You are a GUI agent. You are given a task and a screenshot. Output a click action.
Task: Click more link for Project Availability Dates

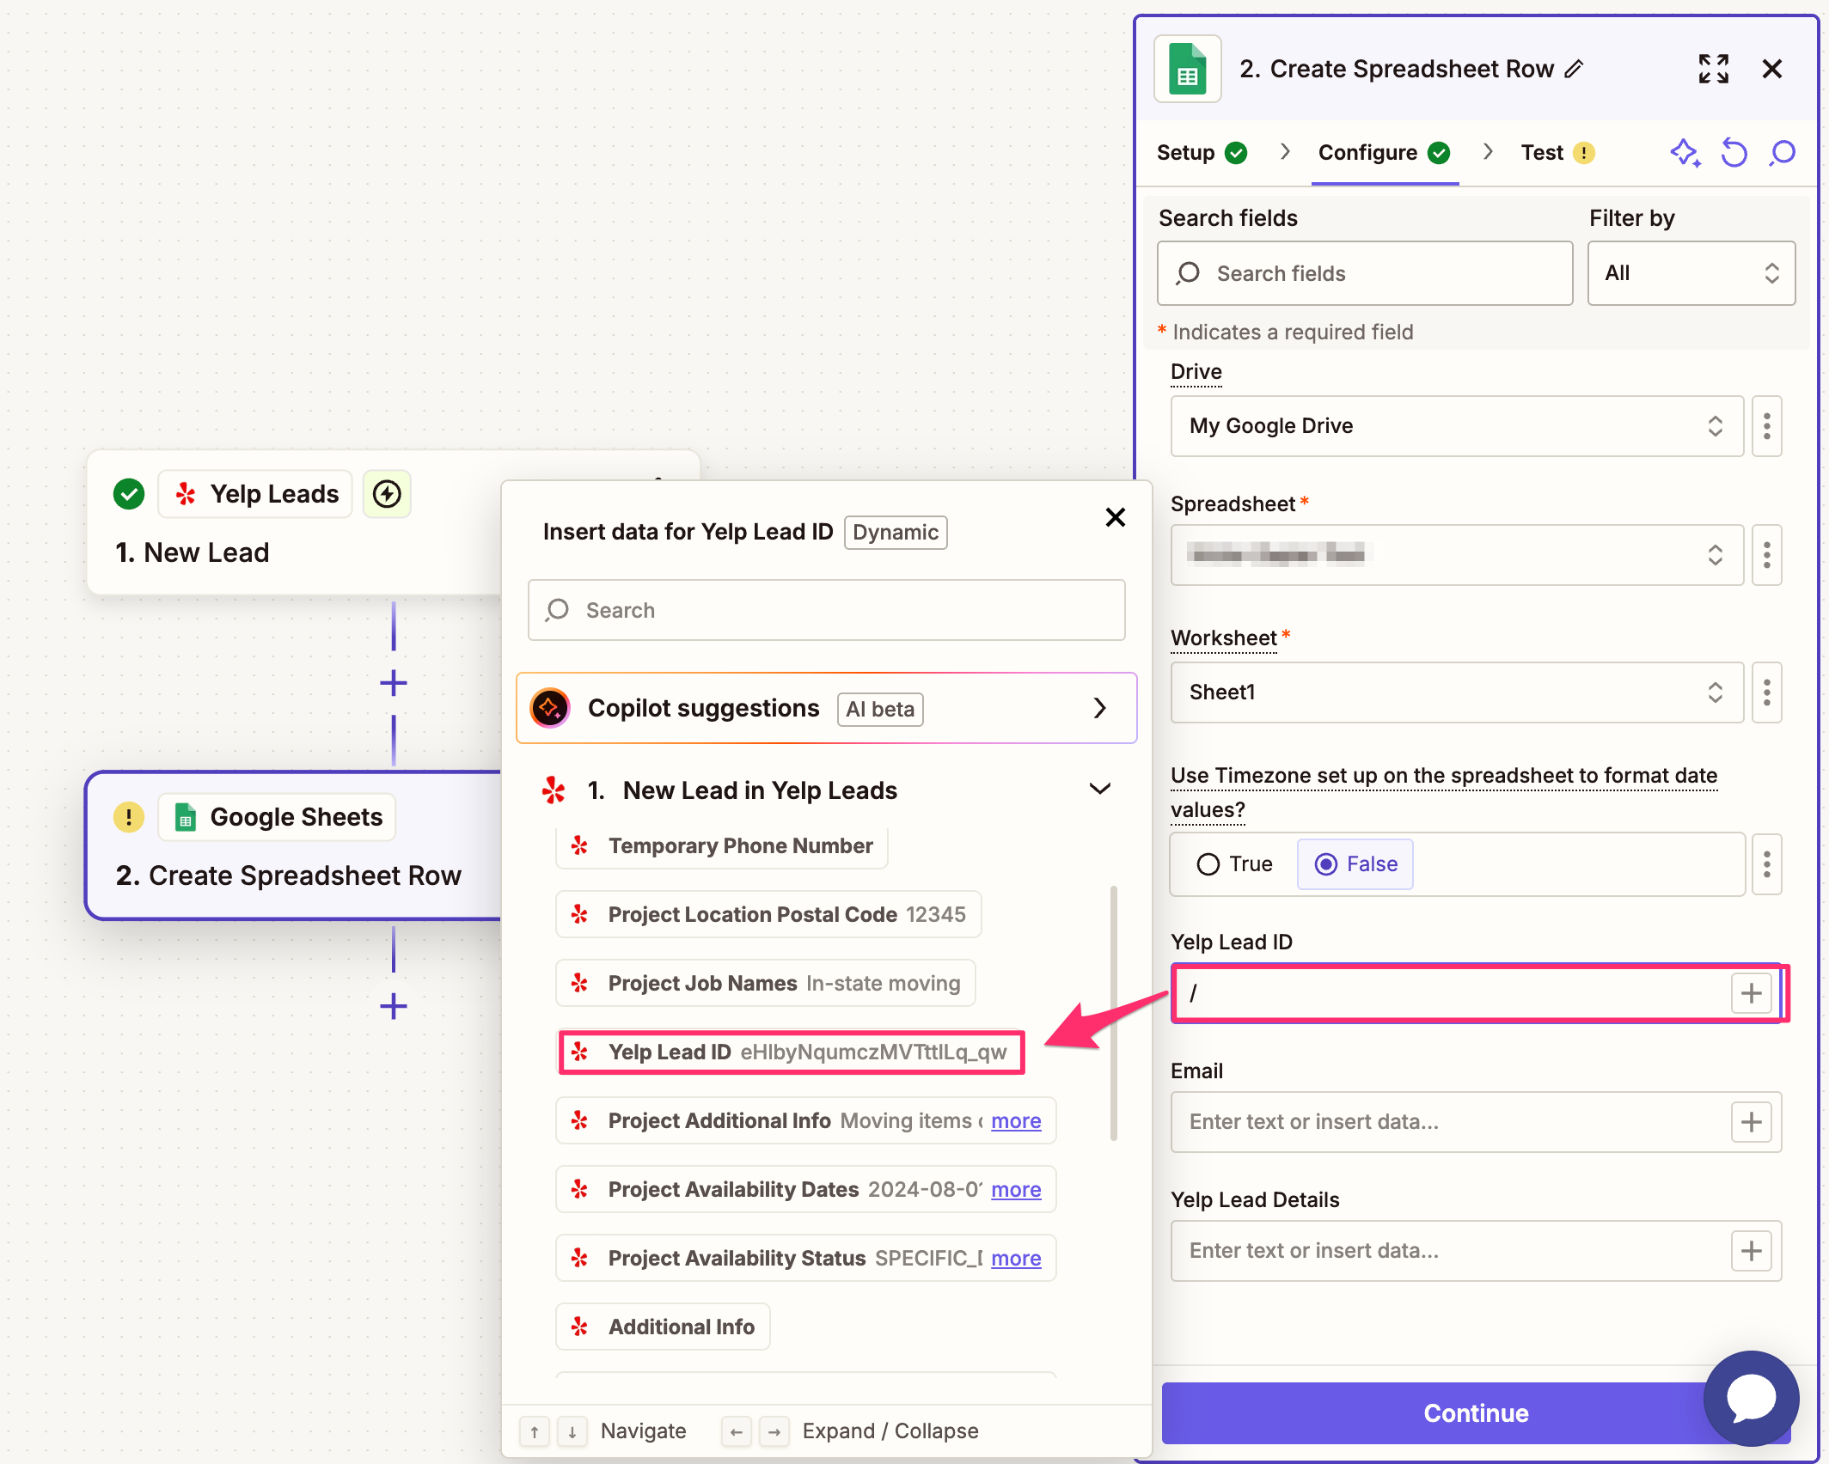(x=1015, y=1190)
